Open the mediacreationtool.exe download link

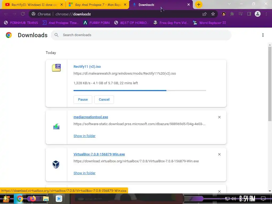click(x=91, y=117)
